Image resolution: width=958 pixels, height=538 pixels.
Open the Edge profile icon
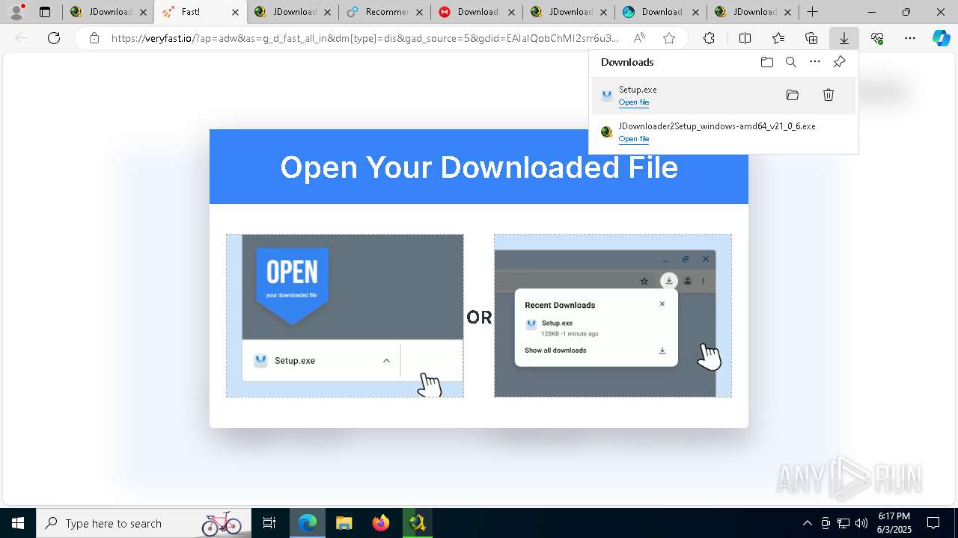pos(16,12)
